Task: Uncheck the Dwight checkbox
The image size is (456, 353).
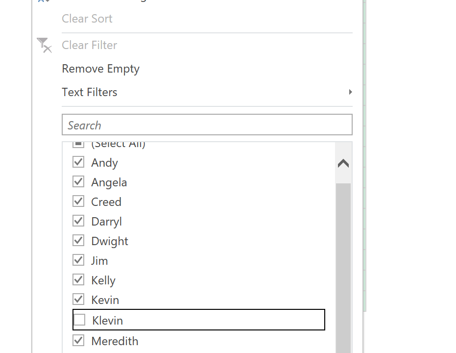Action: (78, 241)
